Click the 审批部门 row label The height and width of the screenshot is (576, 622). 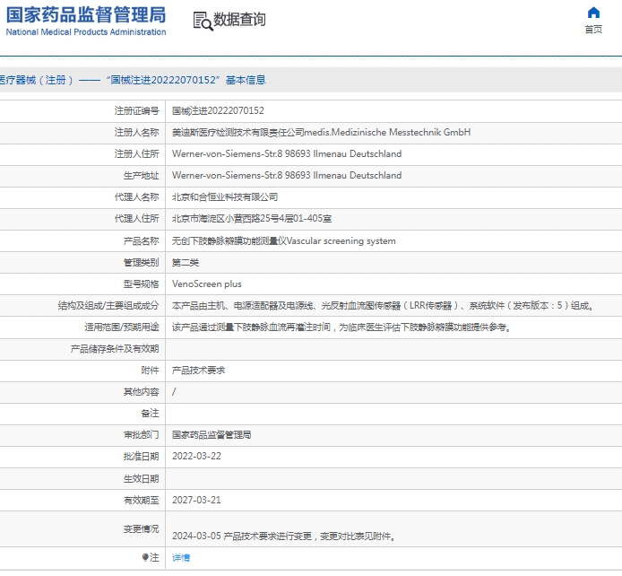[x=141, y=434]
